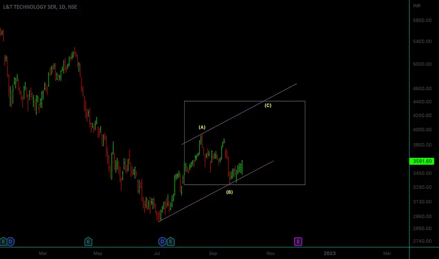Select the (B) wave label
The width and height of the screenshot is (439, 259).
point(229,192)
